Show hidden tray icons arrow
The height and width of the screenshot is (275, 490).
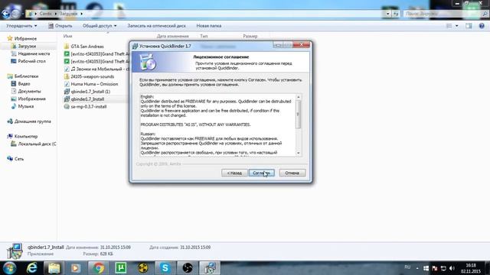[x=417, y=268]
